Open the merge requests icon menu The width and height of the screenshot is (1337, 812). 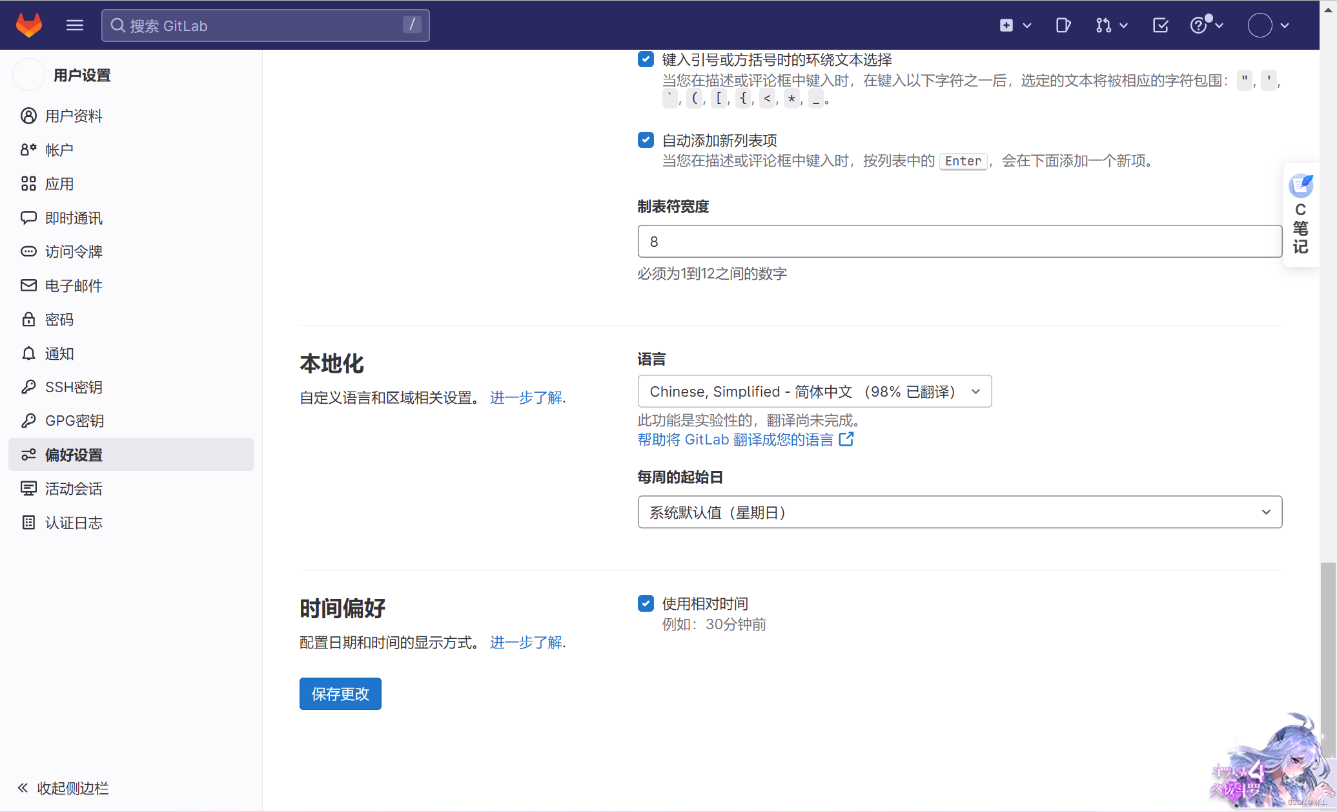(1111, 25)
